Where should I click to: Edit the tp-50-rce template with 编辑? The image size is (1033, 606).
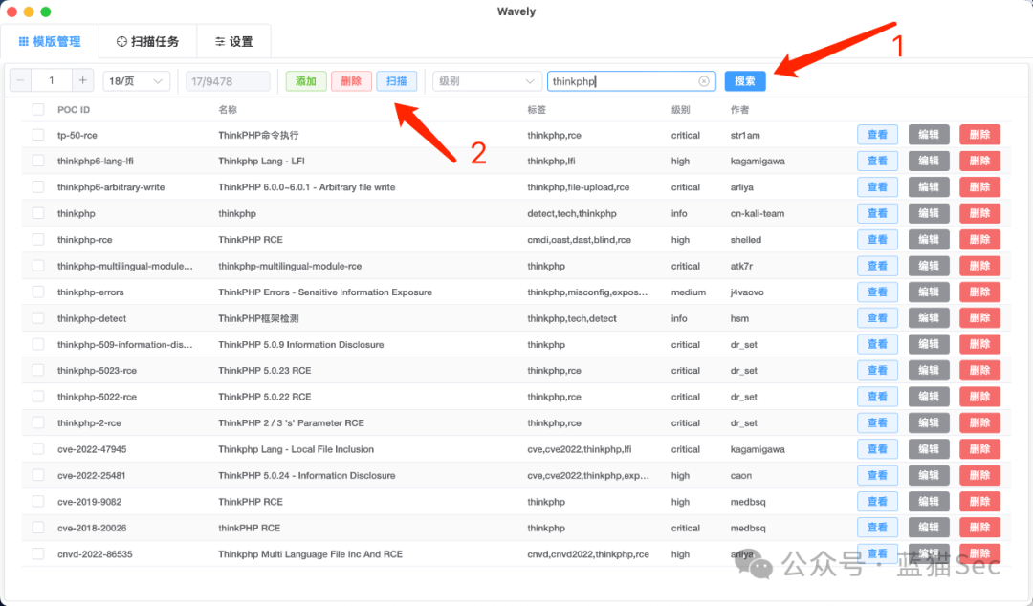coord(929,135)
